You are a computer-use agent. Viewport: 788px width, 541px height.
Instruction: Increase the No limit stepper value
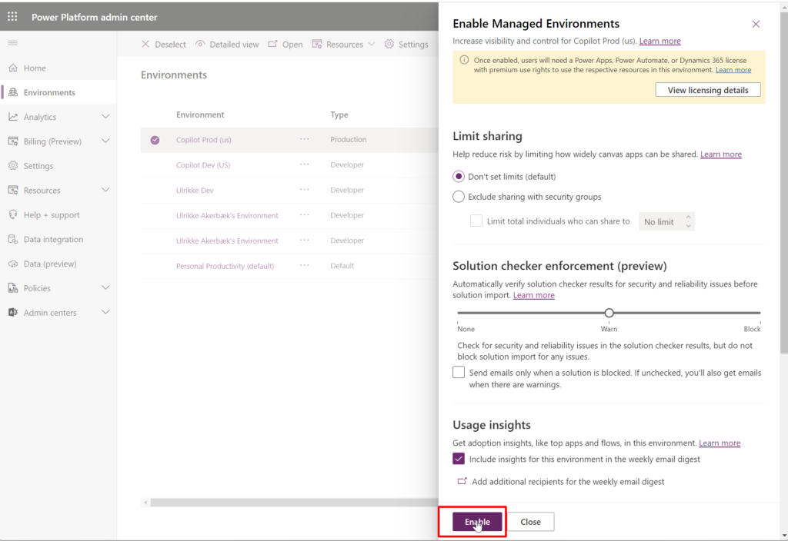point(688,216)
